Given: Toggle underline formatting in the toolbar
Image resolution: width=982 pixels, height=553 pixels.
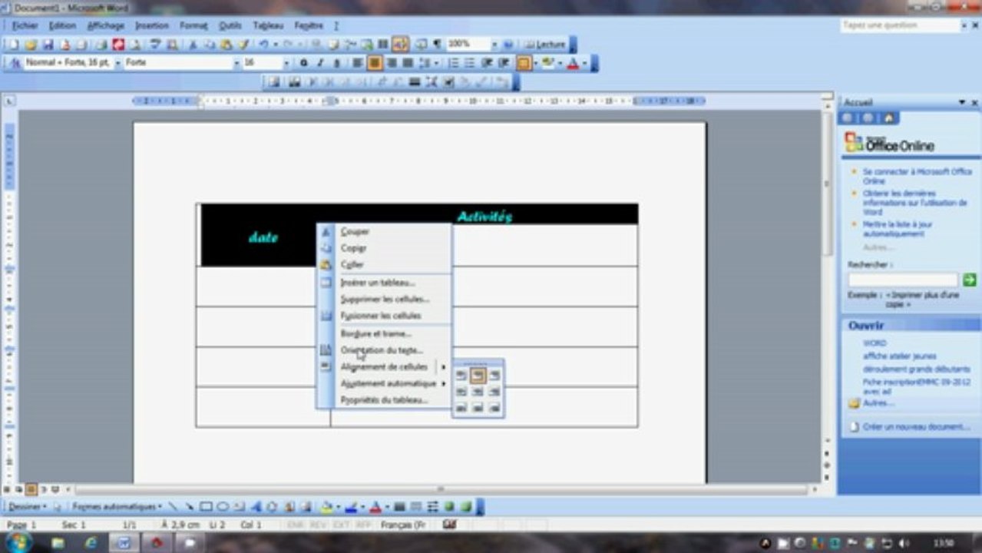Looking at the screenshot, I should 336,63.
